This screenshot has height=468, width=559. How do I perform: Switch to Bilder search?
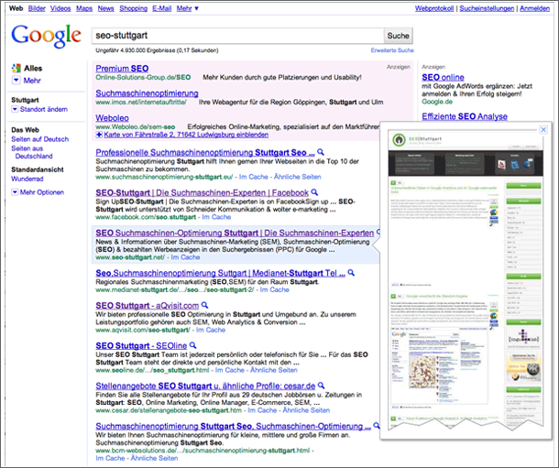[37, 8]
